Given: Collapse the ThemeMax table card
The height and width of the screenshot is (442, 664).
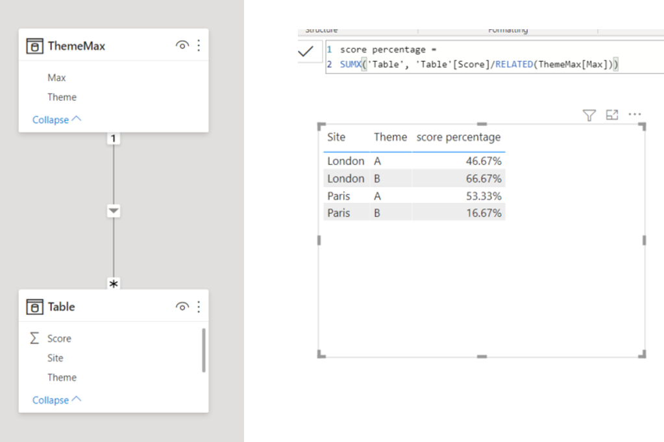Looking at the screenshot, I should 56,120.
